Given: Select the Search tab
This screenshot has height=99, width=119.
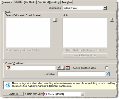Looking at the screenshot, I should [18, 2].
